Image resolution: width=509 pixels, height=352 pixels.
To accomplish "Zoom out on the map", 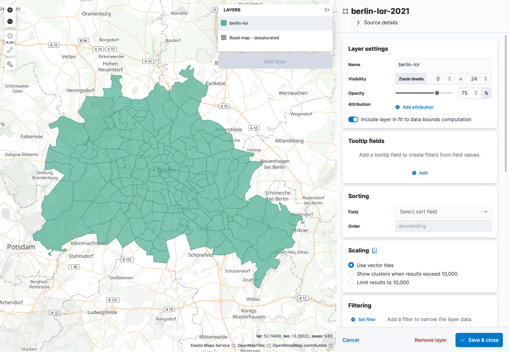I will coord(10,21).
